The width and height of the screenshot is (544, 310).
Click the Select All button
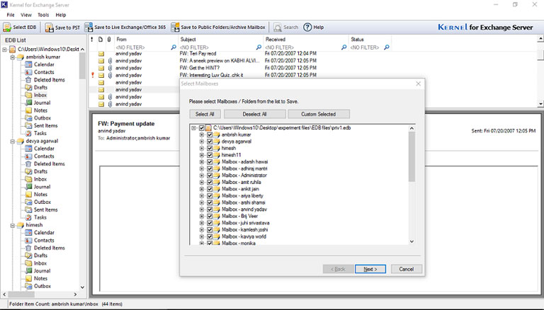pyautogui.click(x=205, y=114)
